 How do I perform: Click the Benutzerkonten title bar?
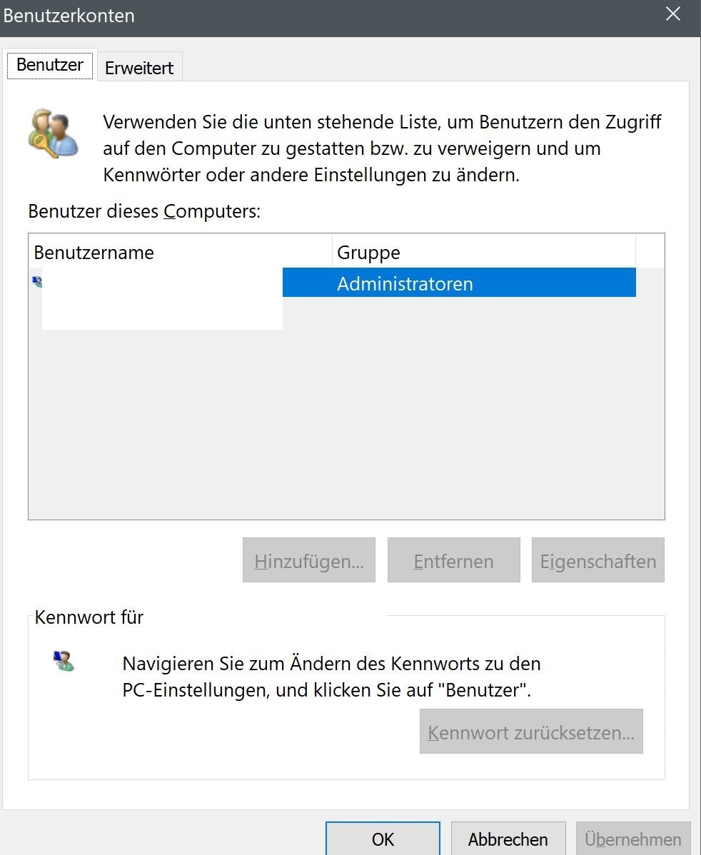pyautogui.click(x=328, y=16)
